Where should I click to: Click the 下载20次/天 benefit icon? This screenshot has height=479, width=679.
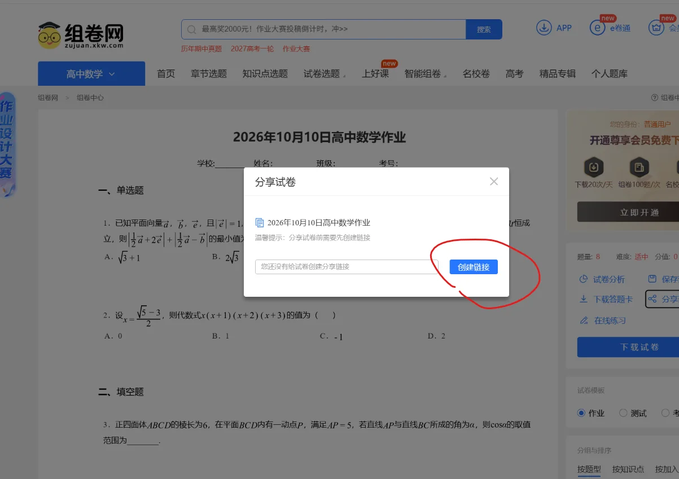coord(594,168)
